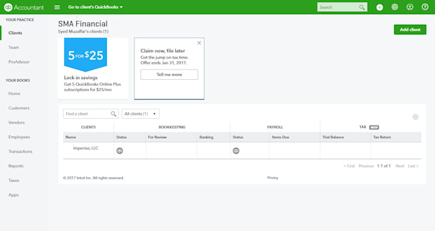Open the hamburger navigation menu icon

[x=57, y=7]
